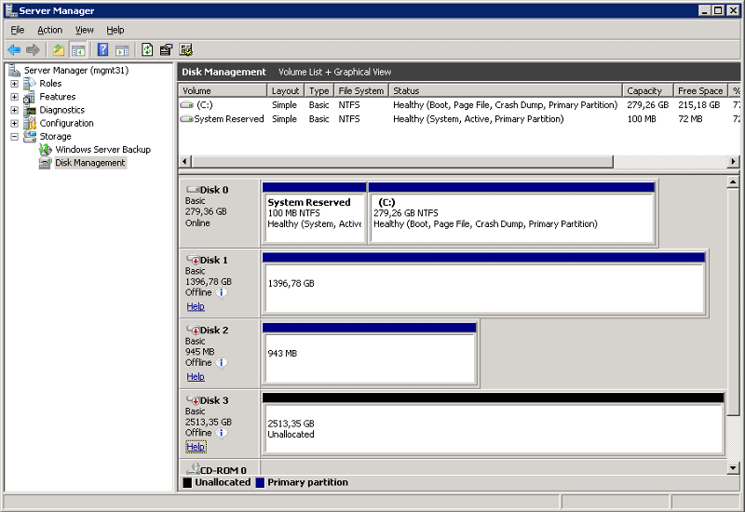Toggle the Show/Hide Console Tree icon
745x512 pixels.
[78, 49]
